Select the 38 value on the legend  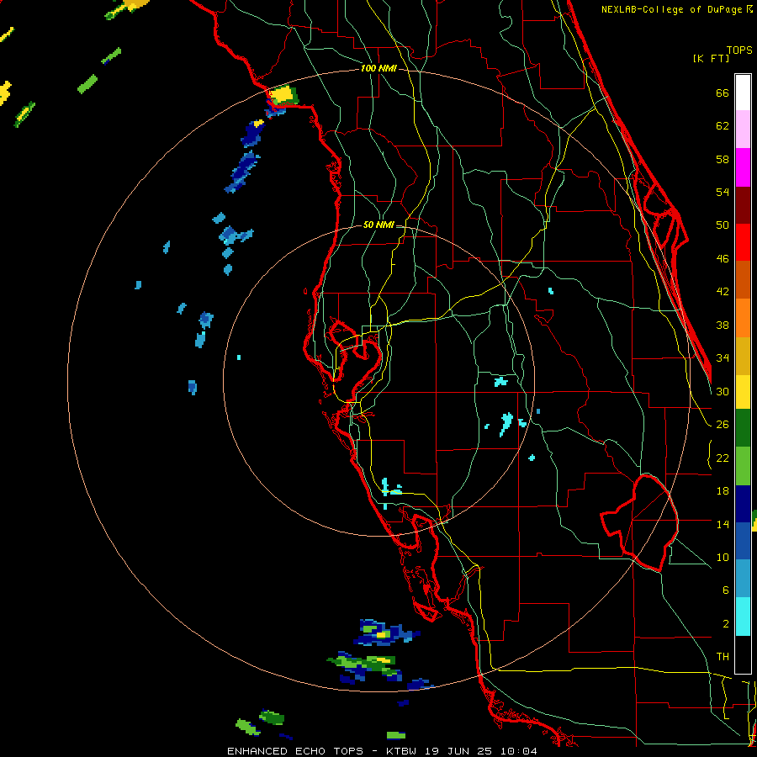point(723,325)
